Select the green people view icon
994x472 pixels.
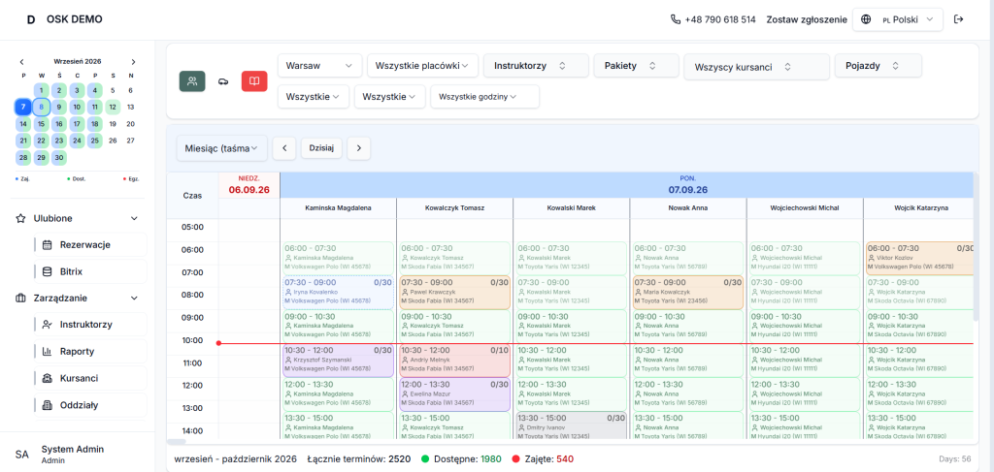pyautogui.click(x=192, y=81)
